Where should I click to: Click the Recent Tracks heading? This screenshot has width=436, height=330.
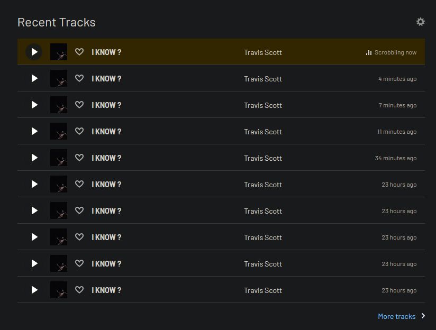click(56, 22)
